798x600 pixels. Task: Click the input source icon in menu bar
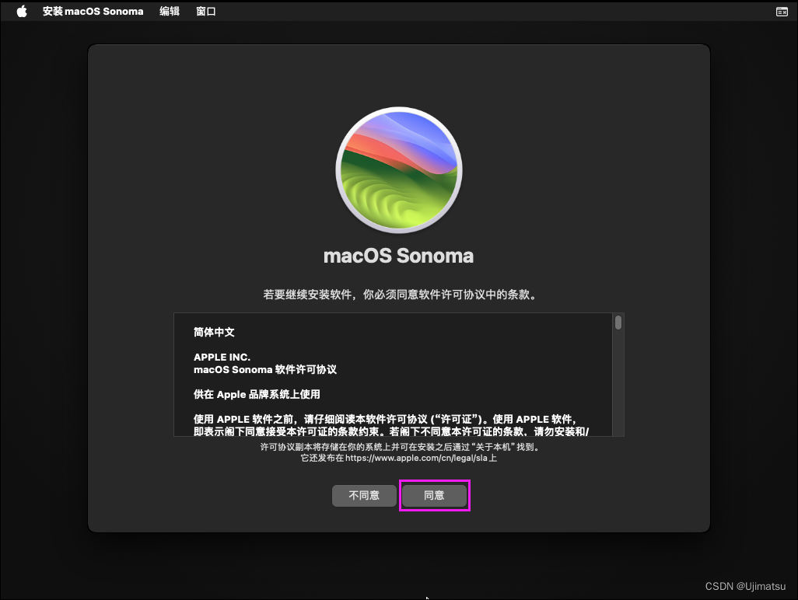782,11
